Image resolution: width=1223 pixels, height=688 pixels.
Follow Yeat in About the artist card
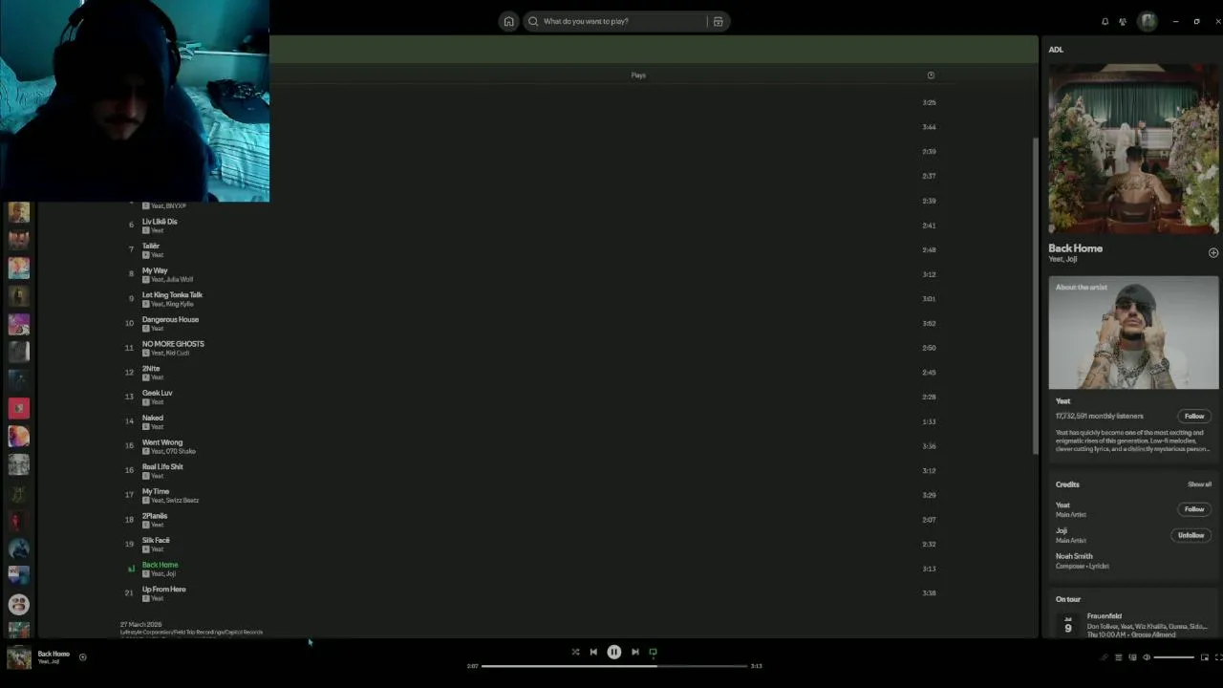tap(1194, 416)
